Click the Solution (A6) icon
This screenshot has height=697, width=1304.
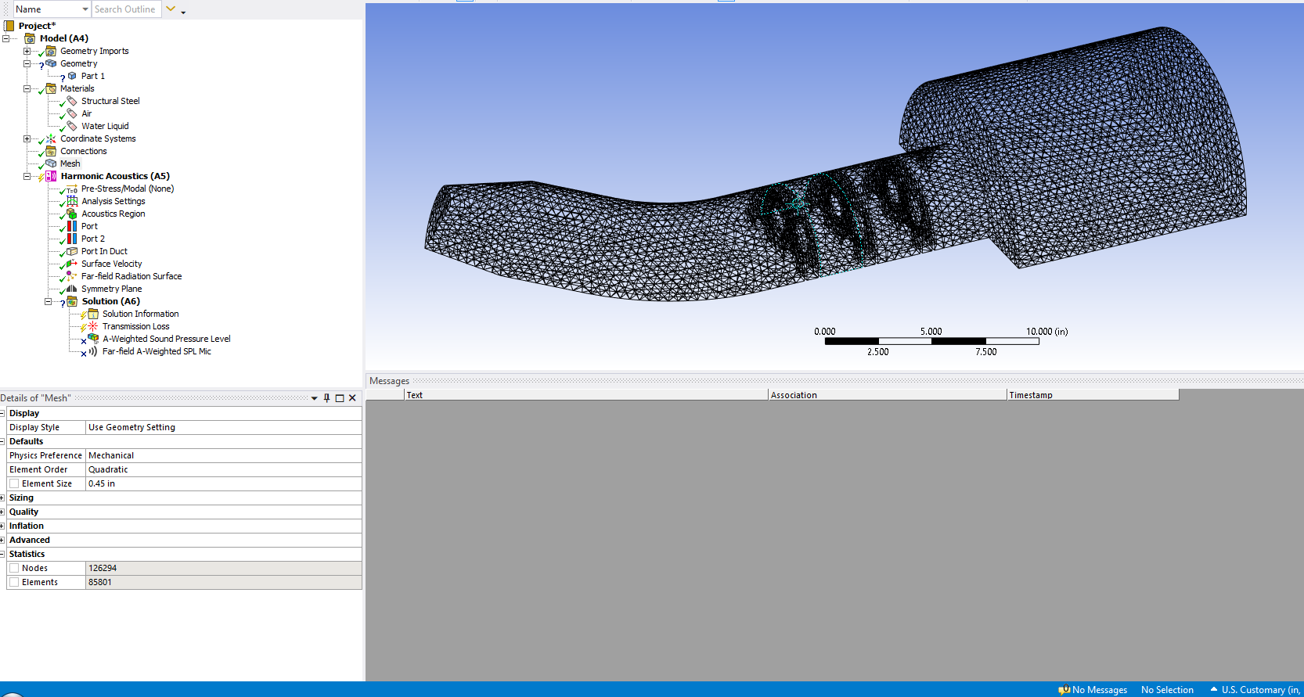coord(72,301)
